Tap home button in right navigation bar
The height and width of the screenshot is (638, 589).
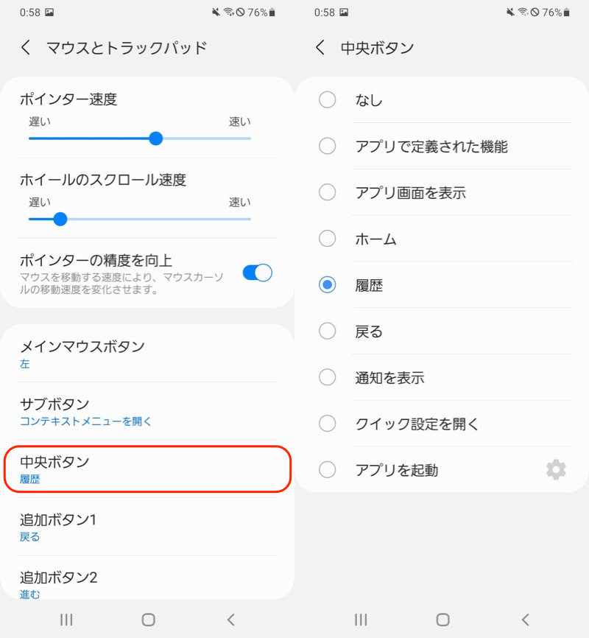pos(442,620)
